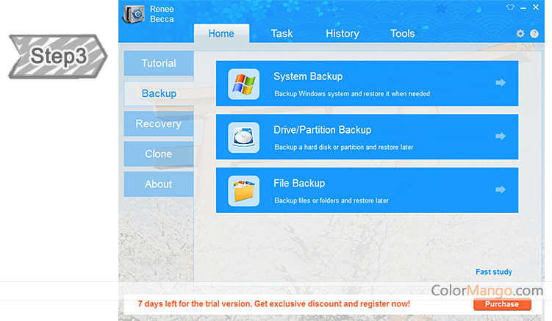
Task: Click the help question mark icon
Action: (x=534, y=34)
